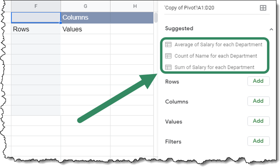Click table icon beside Count of Name
280x167 pixels.
click(168, 56)
